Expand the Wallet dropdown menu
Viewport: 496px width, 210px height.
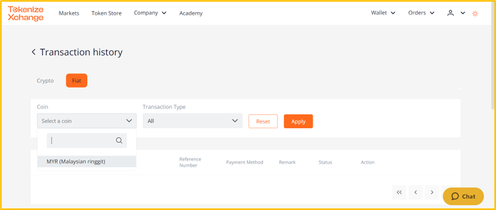383,13
